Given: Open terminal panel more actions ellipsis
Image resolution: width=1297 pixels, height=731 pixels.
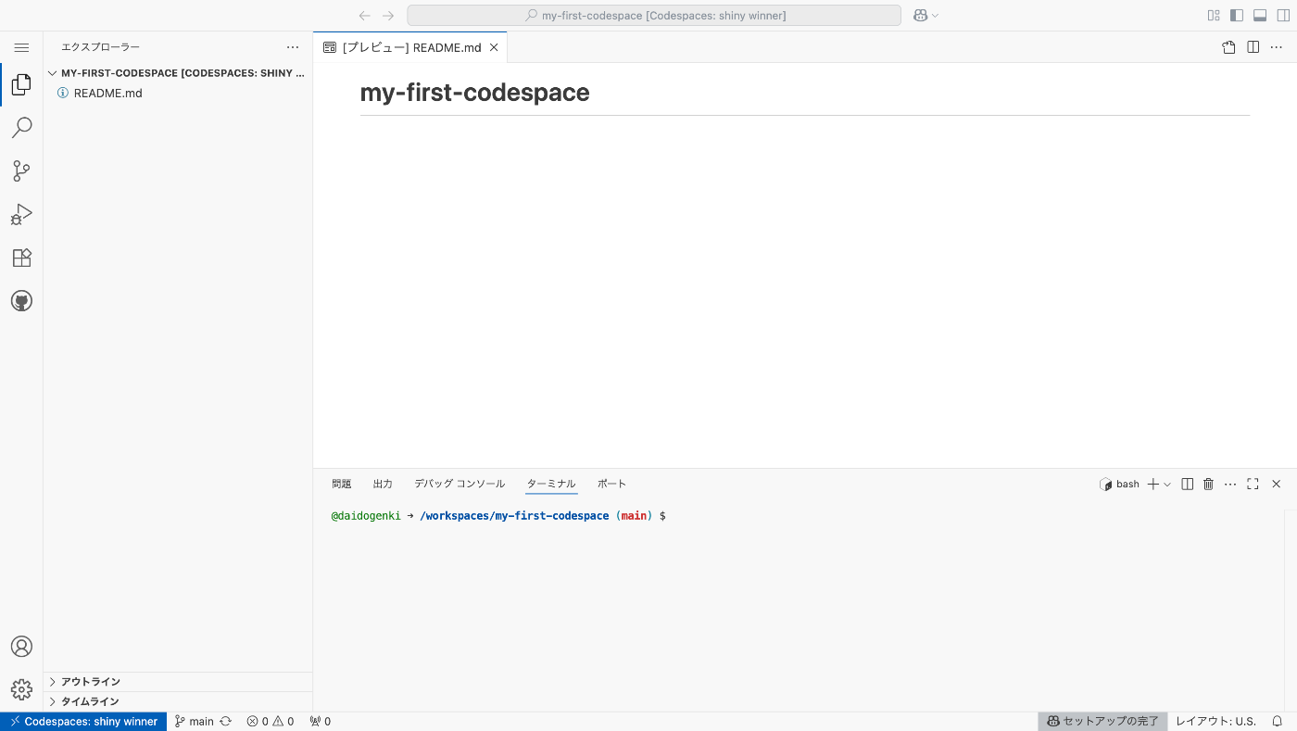Looking at the screenshot, I should tap(1230, 484).
